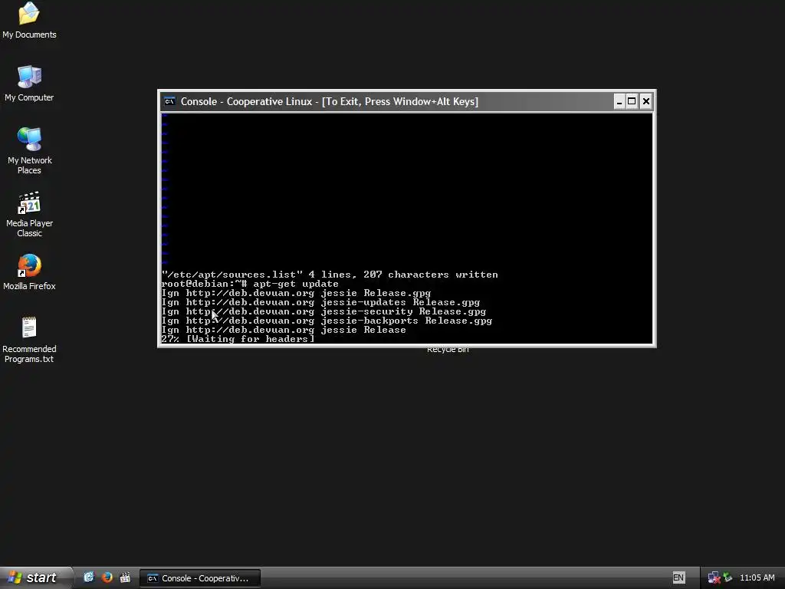The width and height of the screenshot is (785, 589).
Task: Click the network connection tray icon
Action: (x=714, y=578)
